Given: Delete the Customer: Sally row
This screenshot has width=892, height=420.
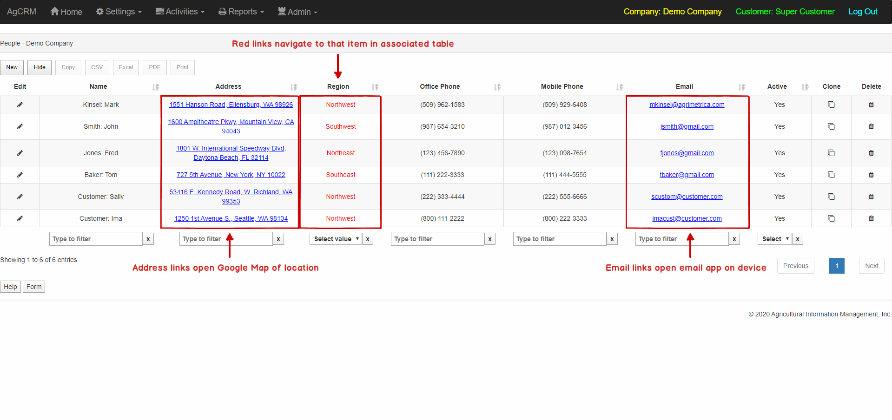Looking at the screenshot, I should [871, 197].
